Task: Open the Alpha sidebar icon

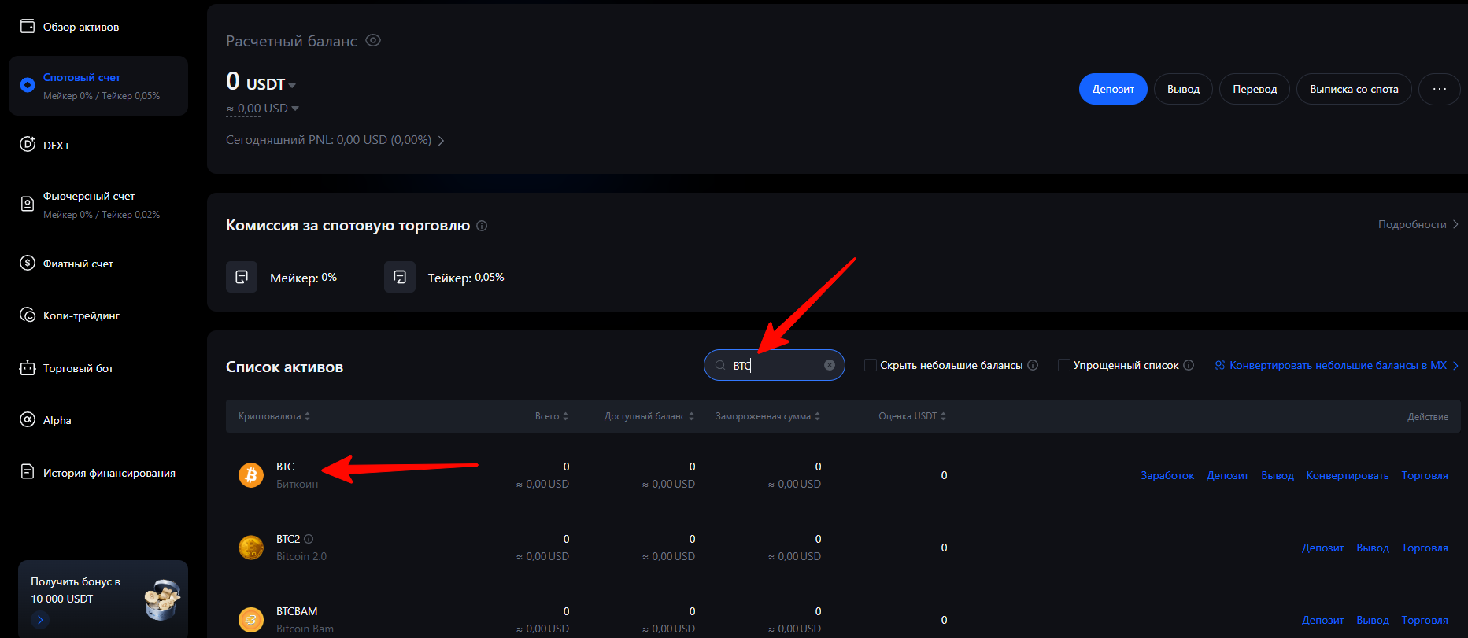Action: coord(28,420)
